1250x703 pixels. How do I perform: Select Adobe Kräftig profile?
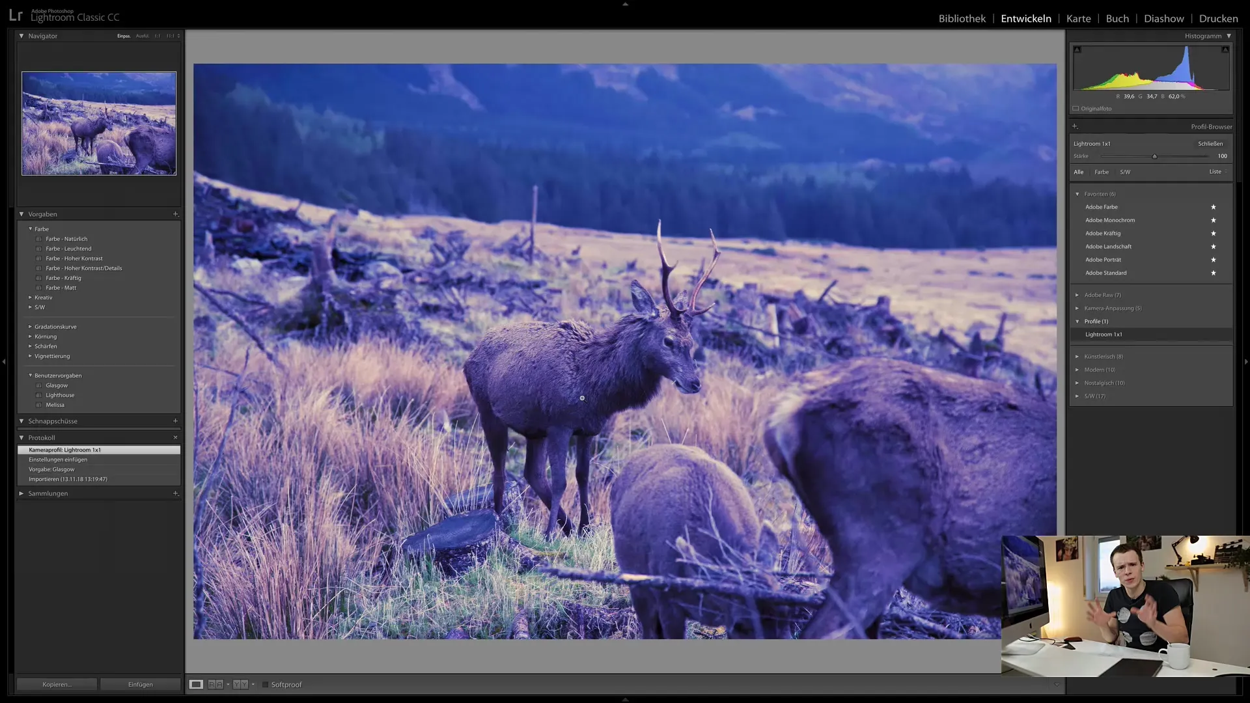pos(1104,232)
